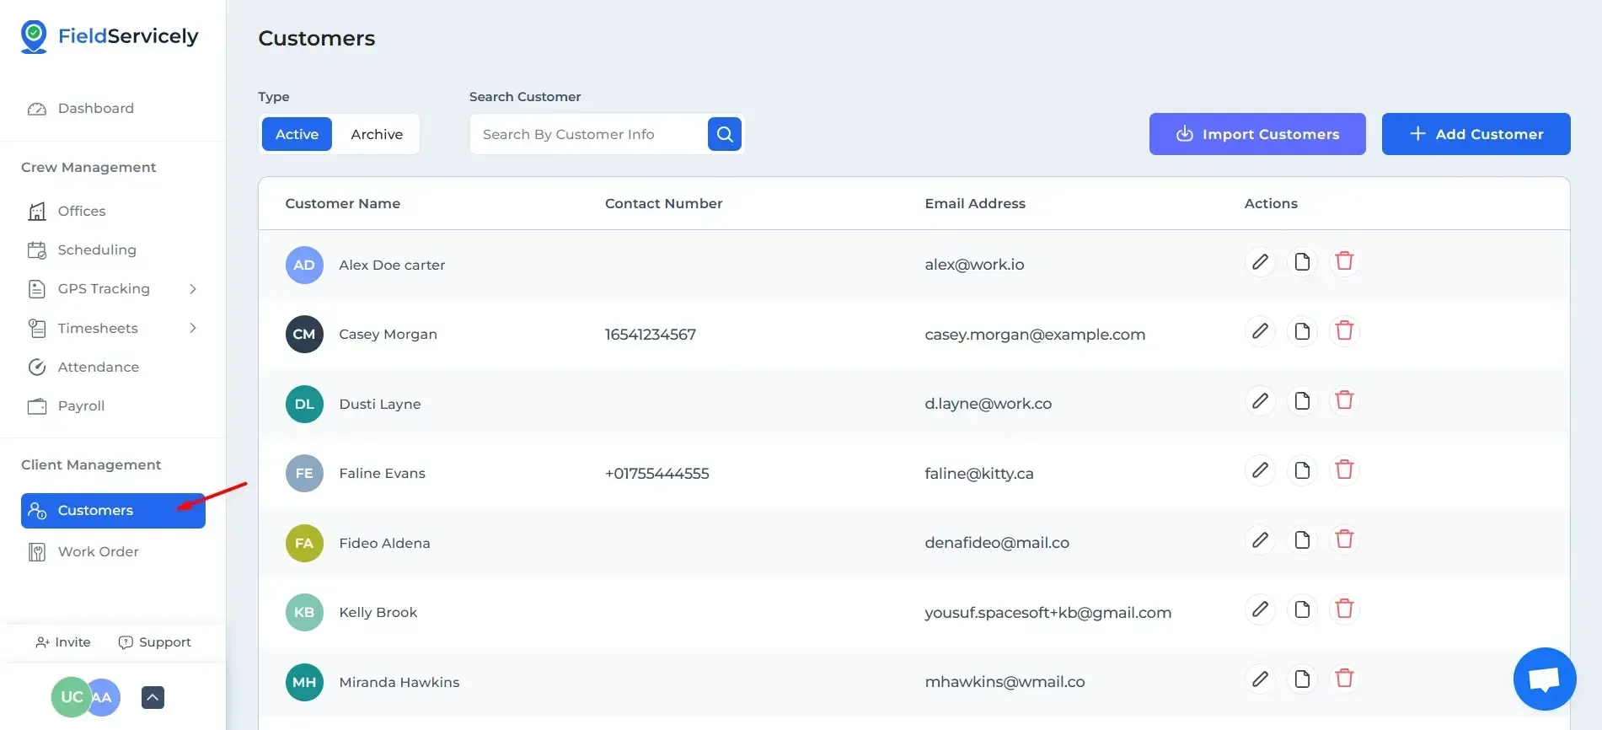Click the Add Customer button
This screenshot has height=730, width=1602.
[x=1476, y=134]
